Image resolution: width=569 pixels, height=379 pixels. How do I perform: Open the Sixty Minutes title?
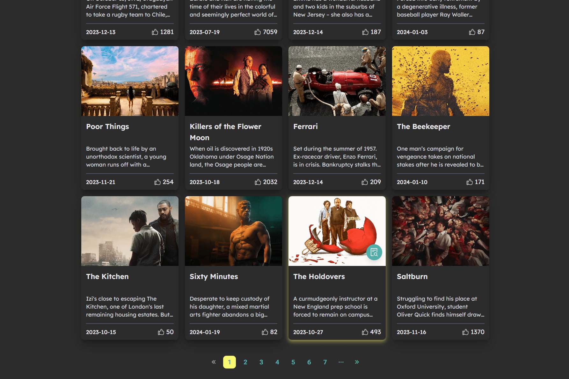pyautogui.click(x=214, y=276)
